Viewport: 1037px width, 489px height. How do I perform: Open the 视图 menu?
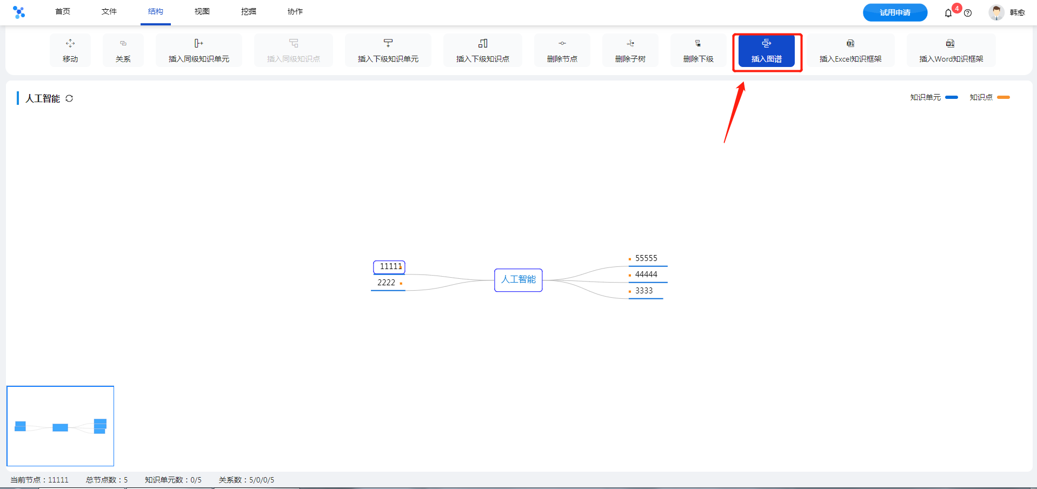coord(202,11)
